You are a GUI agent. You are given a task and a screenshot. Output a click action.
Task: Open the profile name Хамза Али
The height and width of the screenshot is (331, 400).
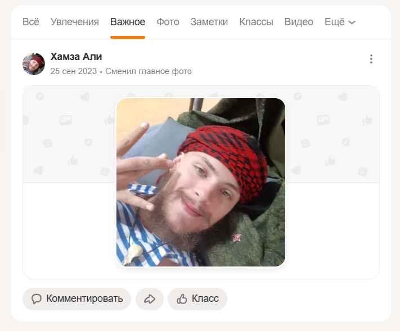(x=77, y=57)
